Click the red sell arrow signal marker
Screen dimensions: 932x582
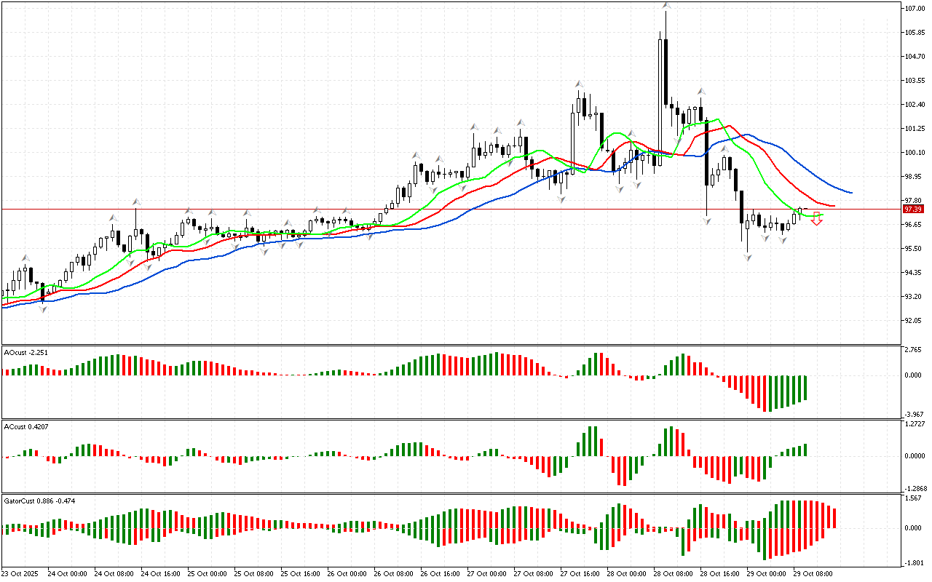(817, 218)
